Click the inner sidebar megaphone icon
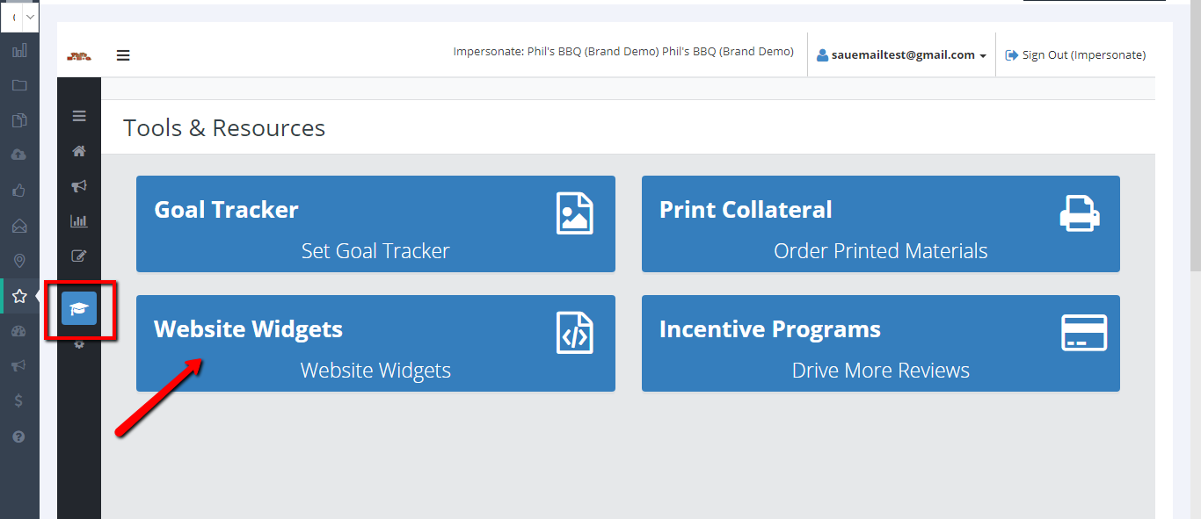The image size is (1201, 519). [x=79, y=186]
